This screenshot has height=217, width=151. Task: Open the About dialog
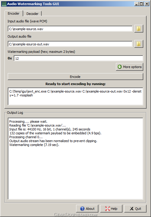coord(87,209)
